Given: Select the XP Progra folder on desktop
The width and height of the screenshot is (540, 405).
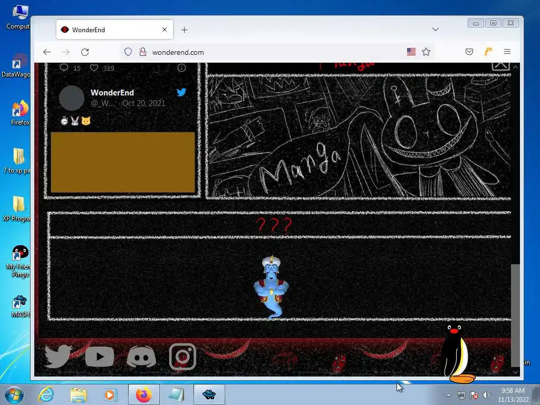Looking at the screenshot, I should [x=17, y=208].
